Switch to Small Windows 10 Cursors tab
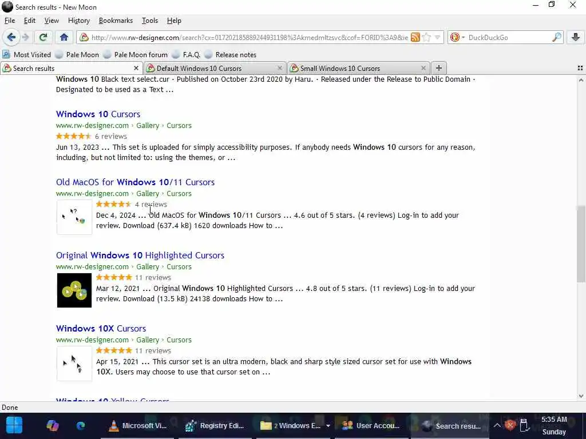 (358, 69)
